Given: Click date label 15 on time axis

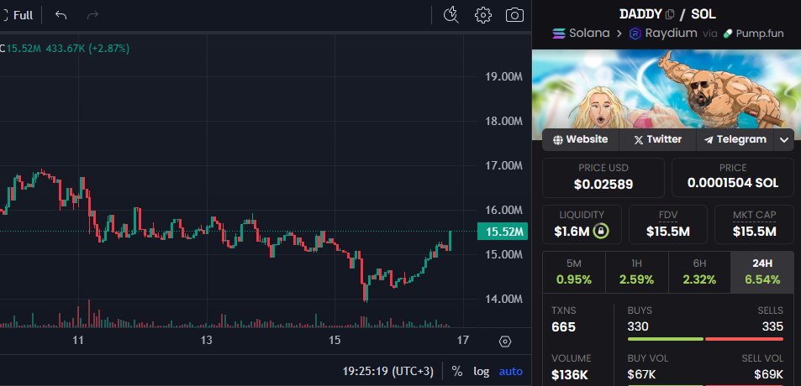Looking at the screenshot, I should pyautogui.click(x=335, y=340).
